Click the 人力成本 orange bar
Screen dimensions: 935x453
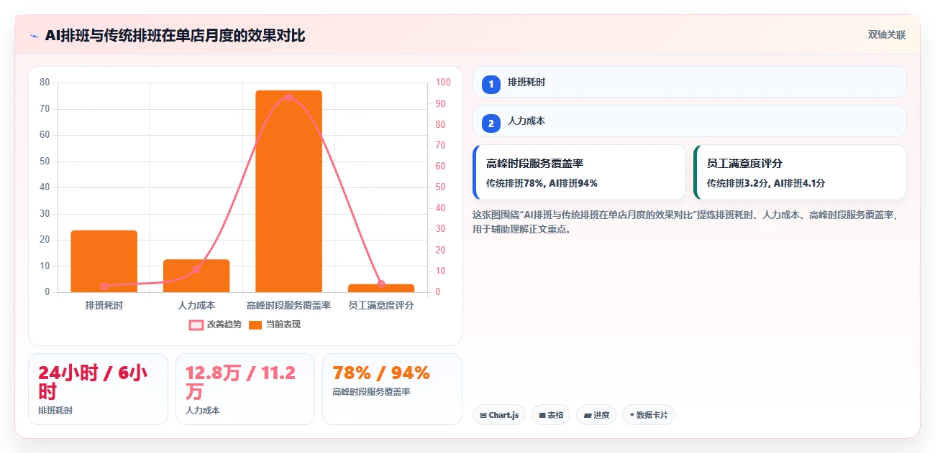click(196, 276)
